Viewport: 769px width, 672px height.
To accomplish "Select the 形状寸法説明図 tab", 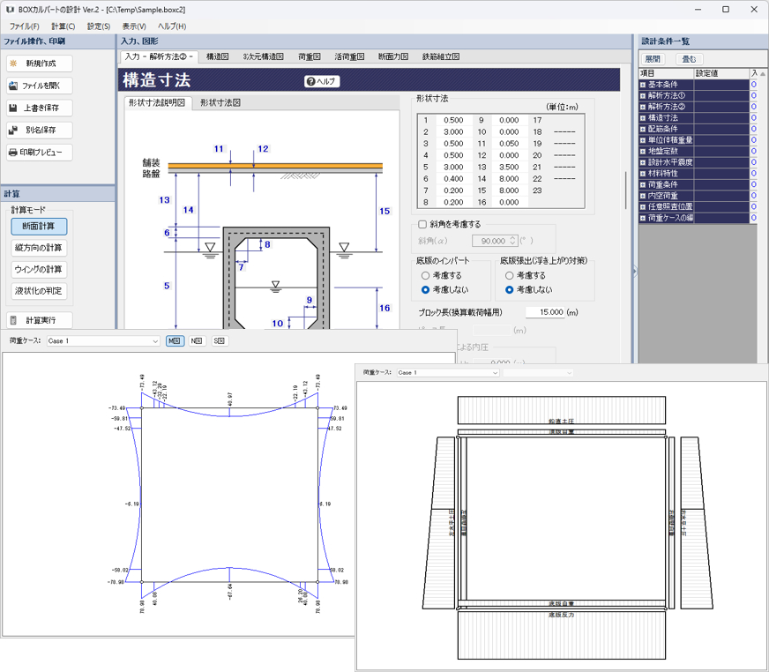I will (157, 103).
